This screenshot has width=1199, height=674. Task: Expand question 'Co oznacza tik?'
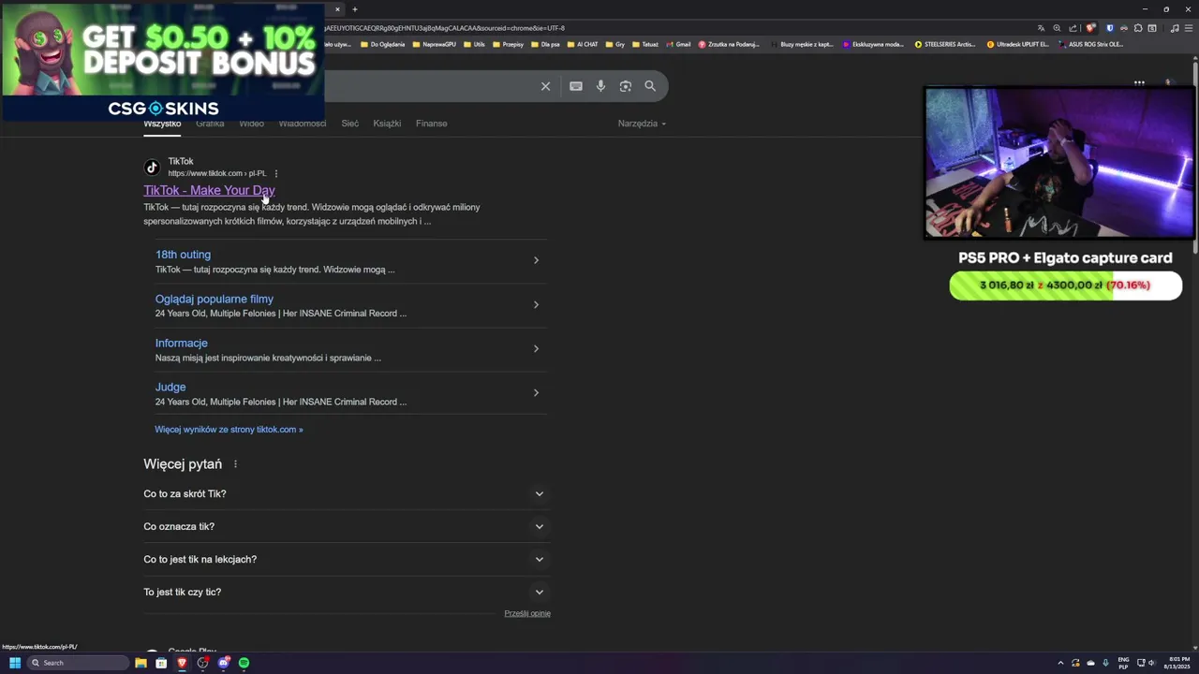point(345,526)
